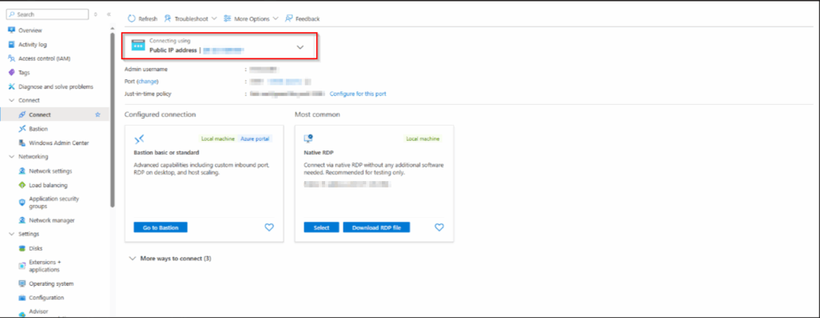Click the Bastion card logo icon
Viewport: 820px width, 318px height.
click(139, 139)
